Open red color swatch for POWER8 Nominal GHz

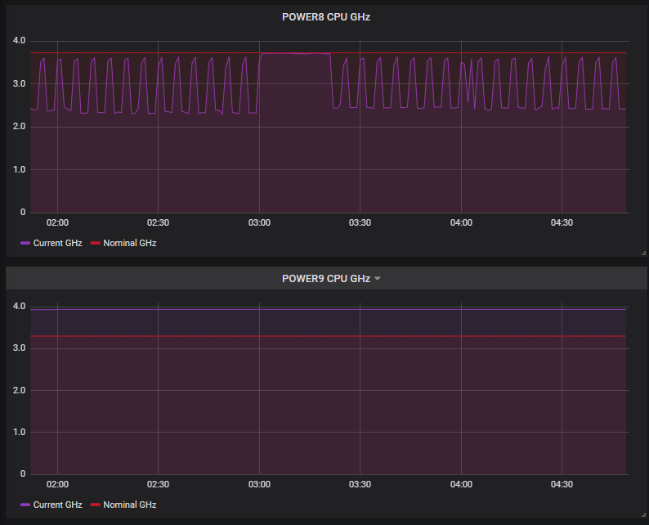point(95,243)
